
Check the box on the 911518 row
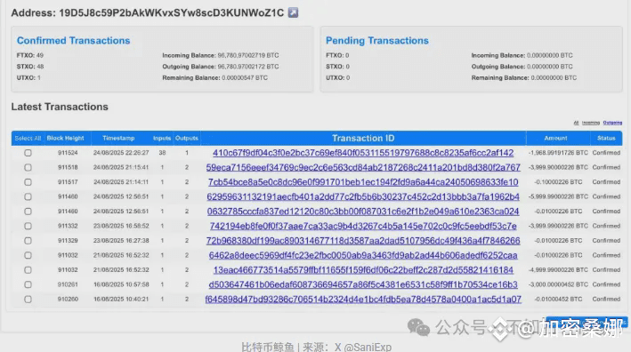[x=28, y=167]
